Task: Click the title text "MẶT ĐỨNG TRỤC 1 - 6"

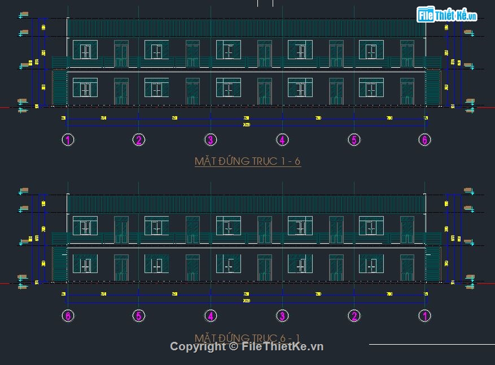Action: [x=247, y=161]
